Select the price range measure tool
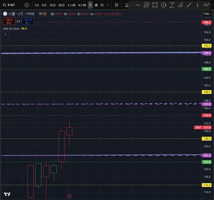 [172, 5]
